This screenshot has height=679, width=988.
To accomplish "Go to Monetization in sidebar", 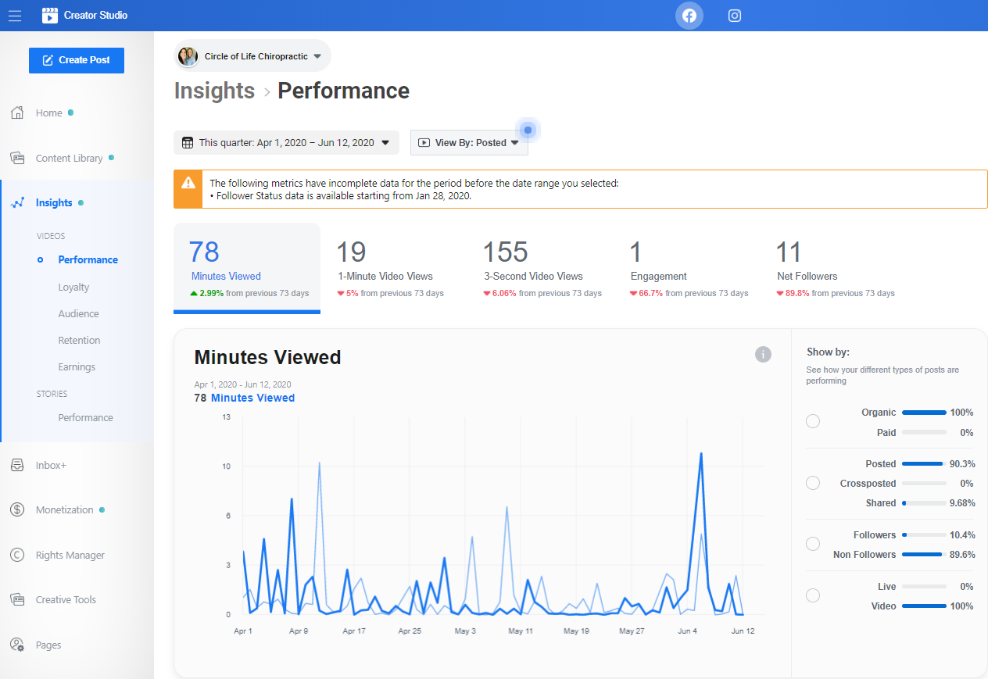I will (64, 509).
